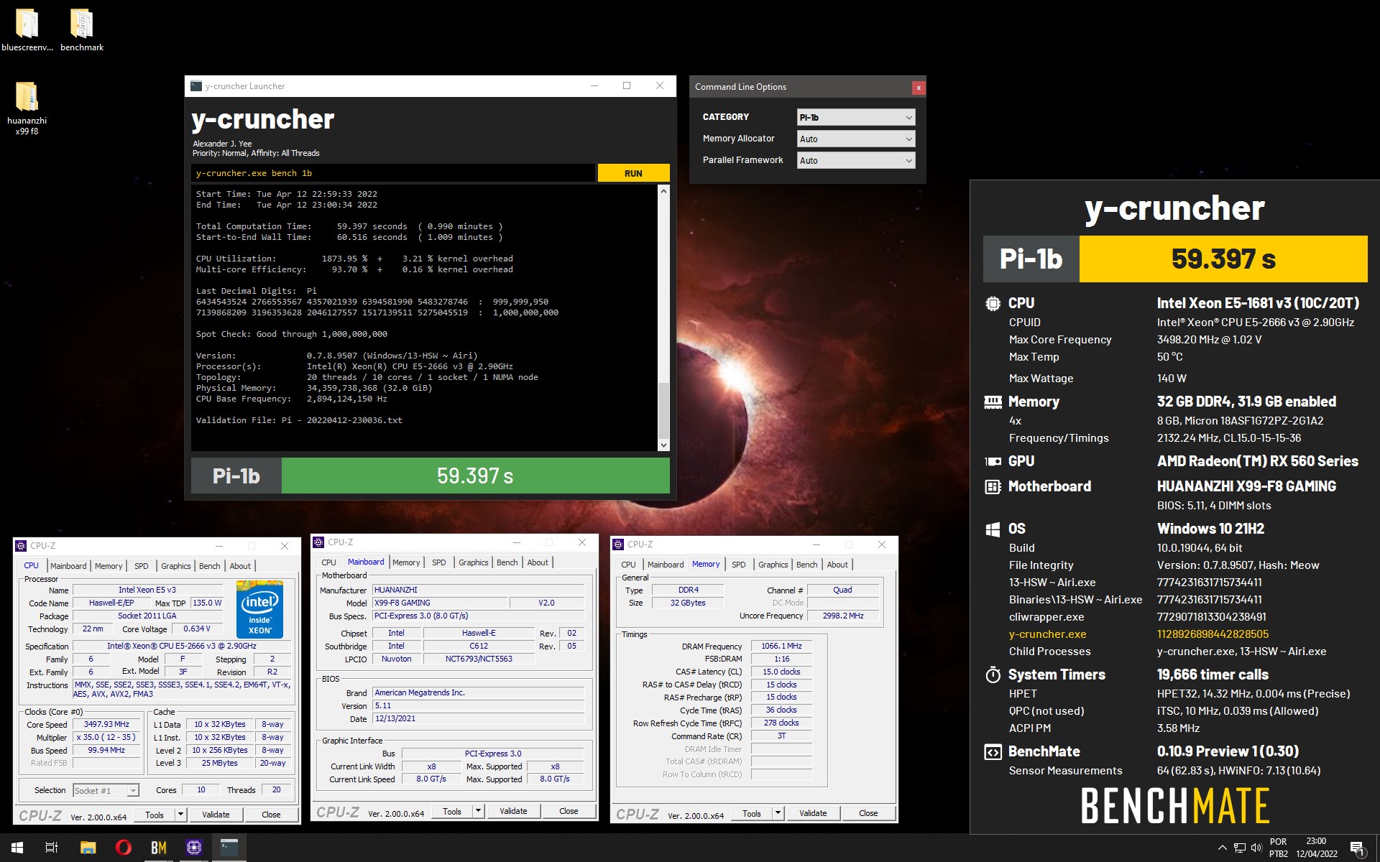Viewport: 1380px width, 862px height.
Task: Open CPU tab in right CPU-Z window
Action: (x=628, y=565)
